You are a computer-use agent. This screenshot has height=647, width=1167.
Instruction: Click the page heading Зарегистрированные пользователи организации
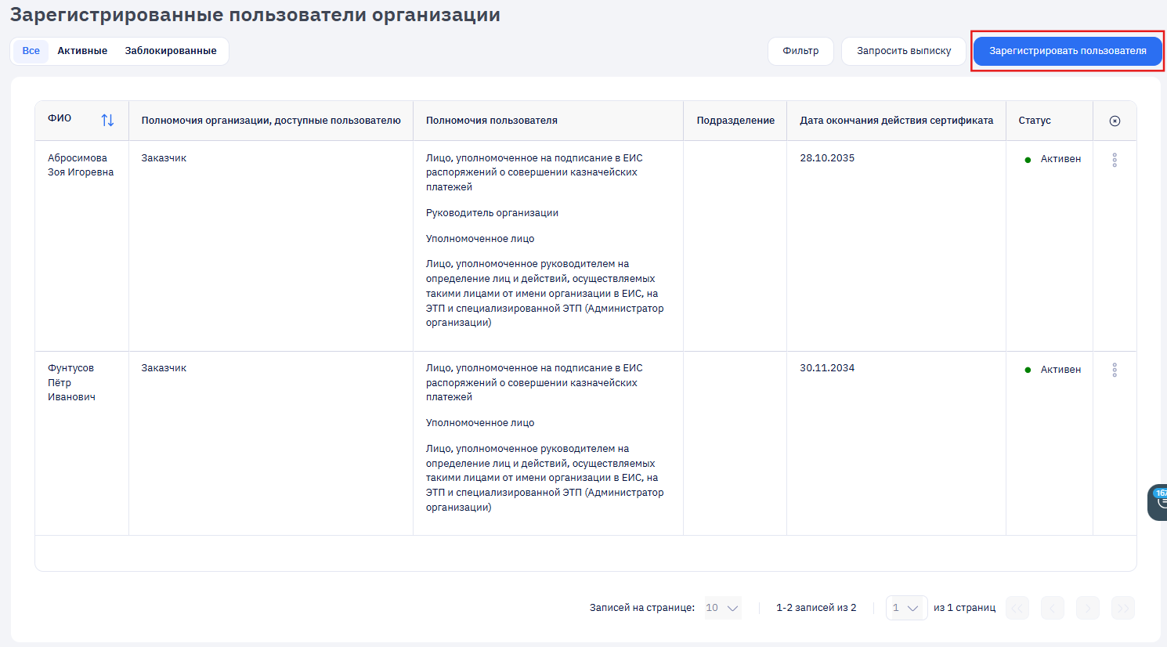pos(255,15)
